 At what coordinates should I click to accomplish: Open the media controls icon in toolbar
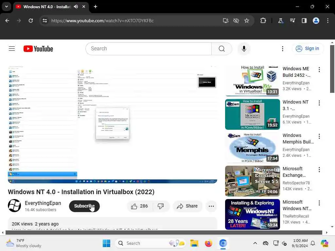[x=292, y=21]
